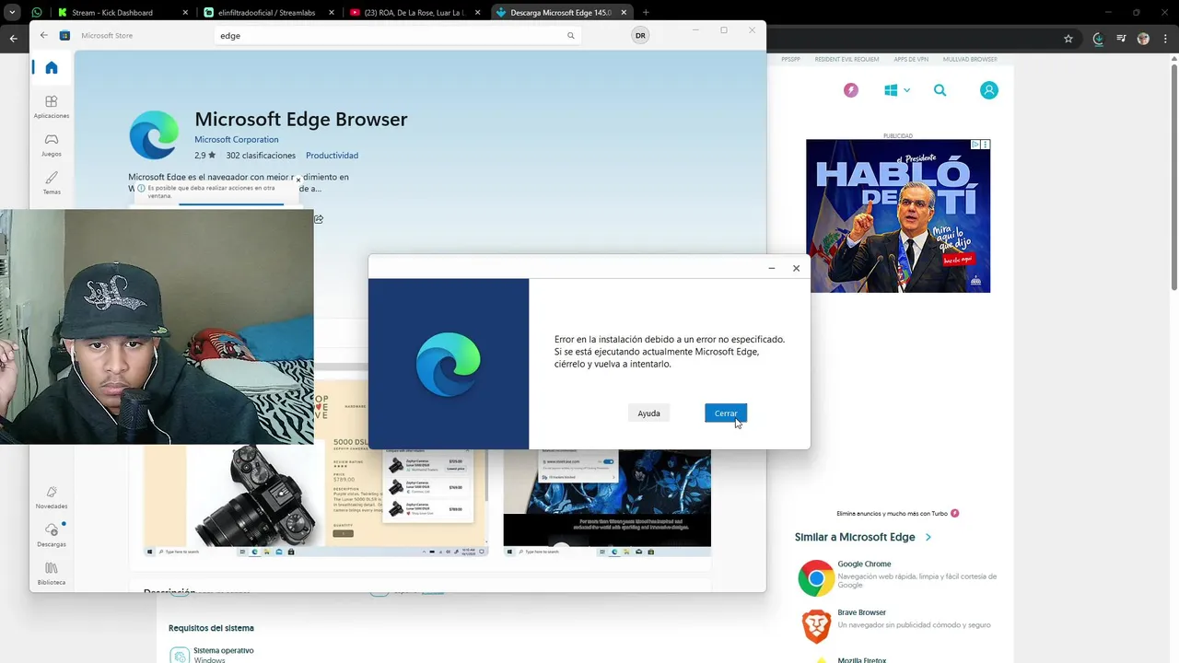Click the 302 clasificaciones ratings text

tap(261, 156)
